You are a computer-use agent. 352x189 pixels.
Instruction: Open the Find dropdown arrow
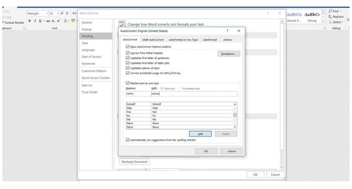(x=341, y=11)
